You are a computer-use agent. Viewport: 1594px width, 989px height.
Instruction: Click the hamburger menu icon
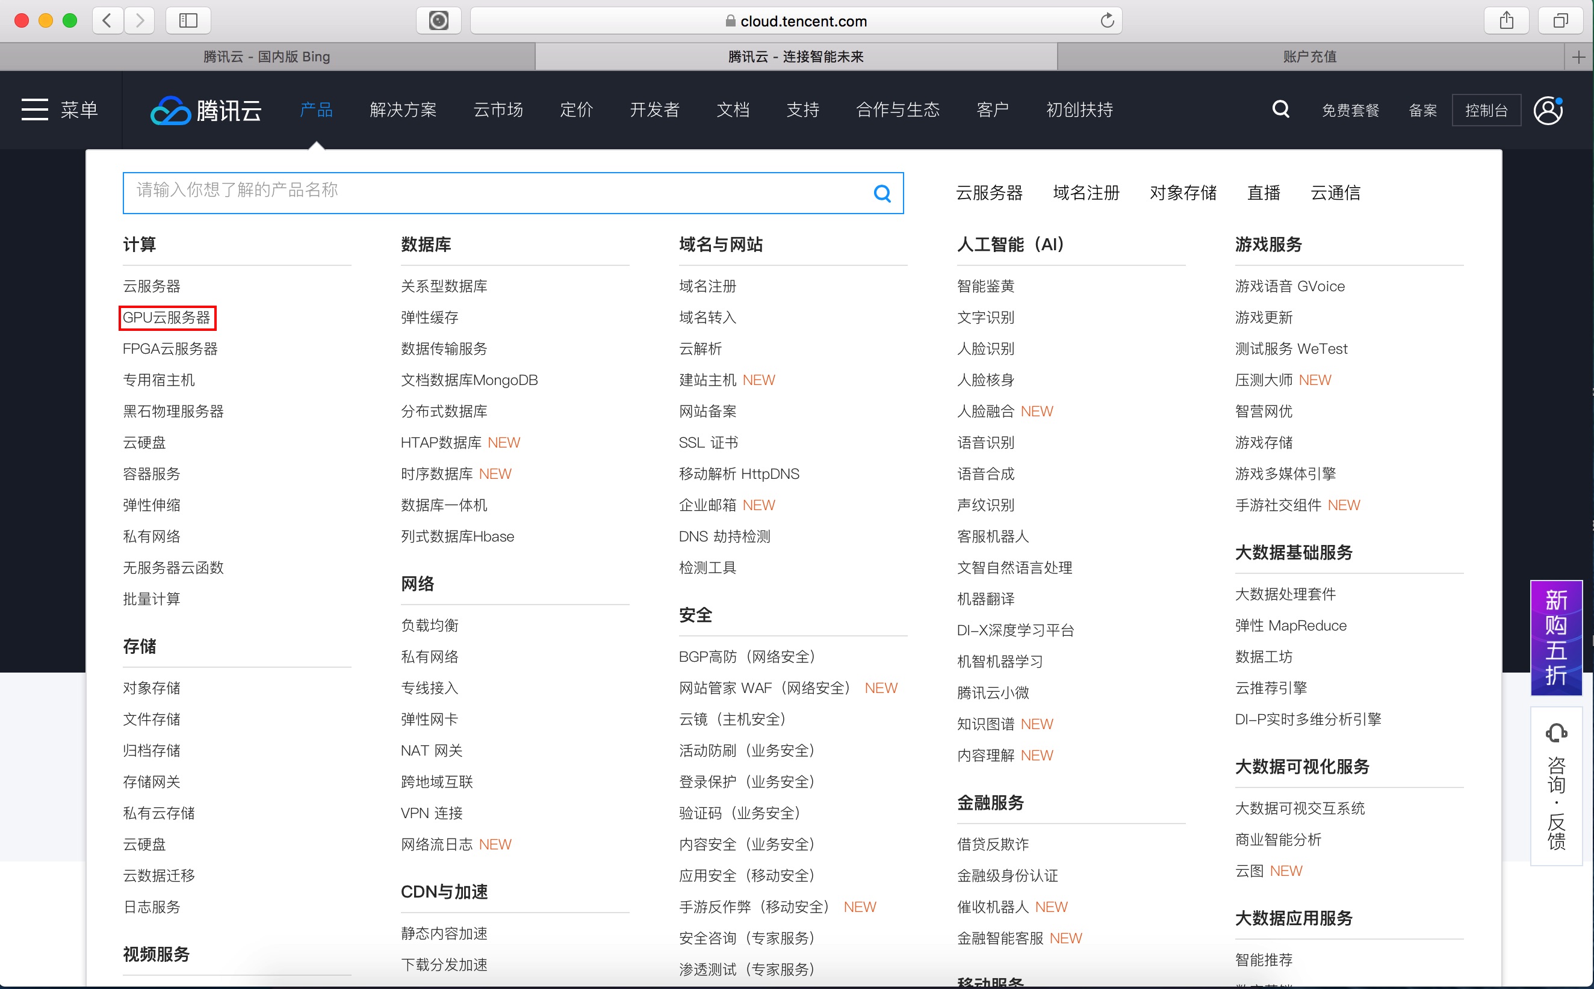click(35, 109)
